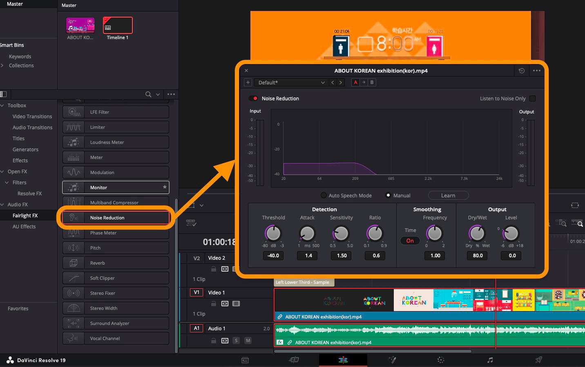Click the Learn button
585x367 pixels.
(x=448, y=195)
